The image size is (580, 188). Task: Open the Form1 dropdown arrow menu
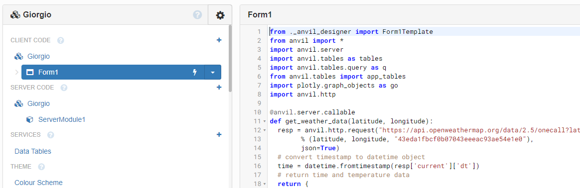click(213, 73)
